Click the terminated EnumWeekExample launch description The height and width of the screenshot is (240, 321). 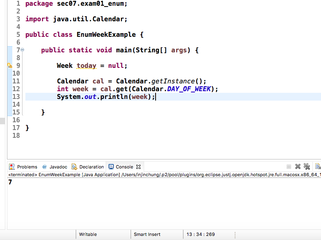tap(164, 175)
